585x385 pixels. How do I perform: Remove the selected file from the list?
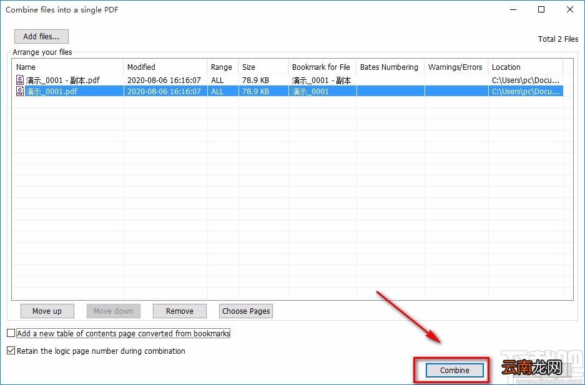(x=179, y=311)
